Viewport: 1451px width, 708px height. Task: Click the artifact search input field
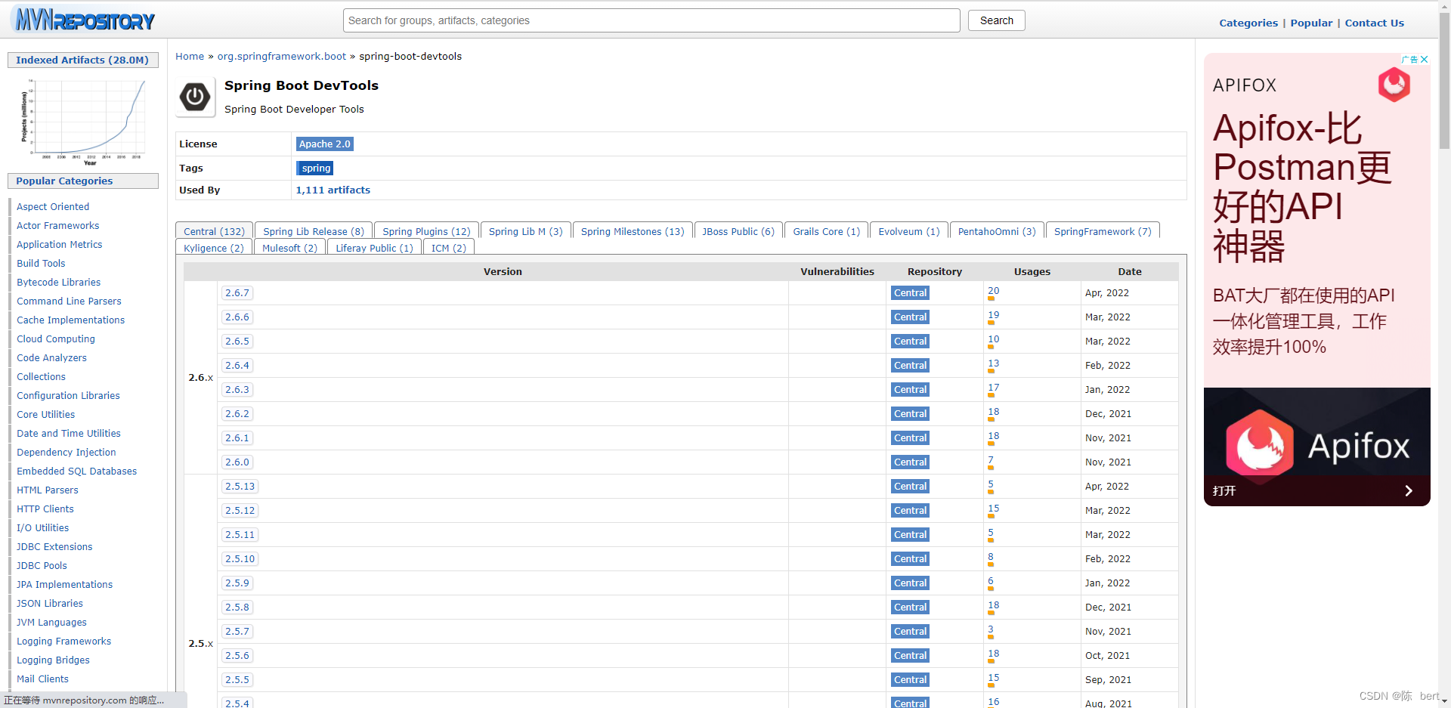coord(651,20)
